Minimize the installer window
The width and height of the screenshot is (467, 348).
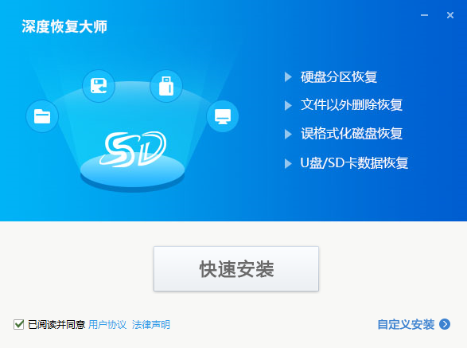[x=424, y=15]
